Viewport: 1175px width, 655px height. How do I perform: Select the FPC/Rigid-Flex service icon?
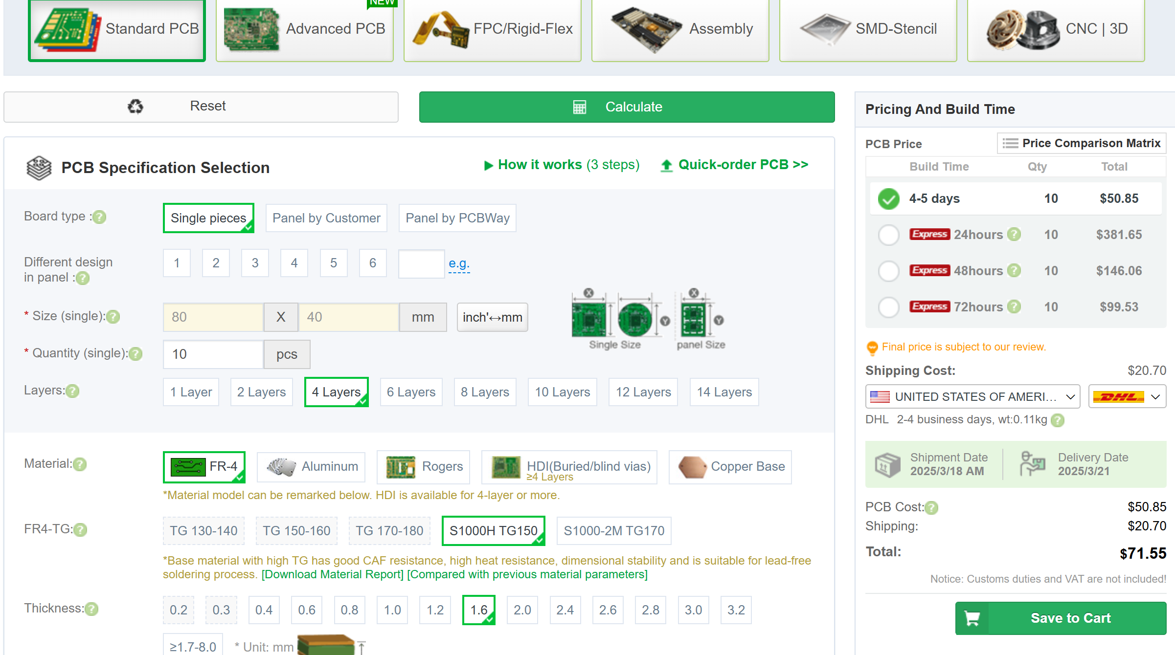(x=491, y=29)
